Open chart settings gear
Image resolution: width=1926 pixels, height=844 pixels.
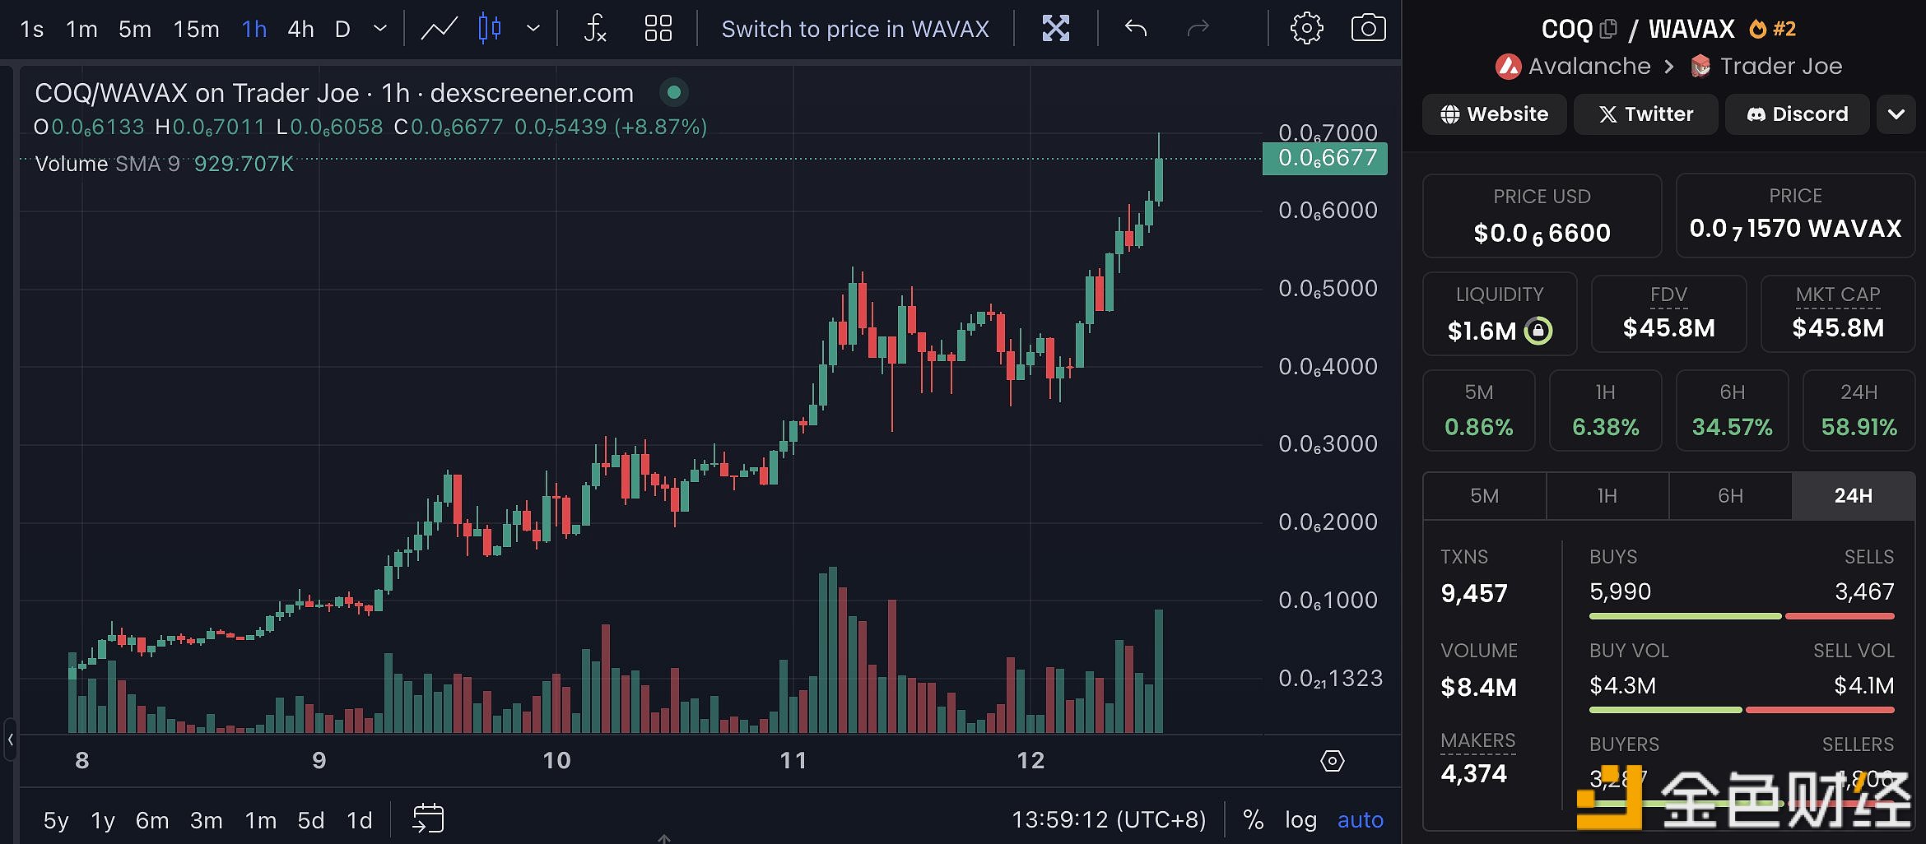(1307, 29)
